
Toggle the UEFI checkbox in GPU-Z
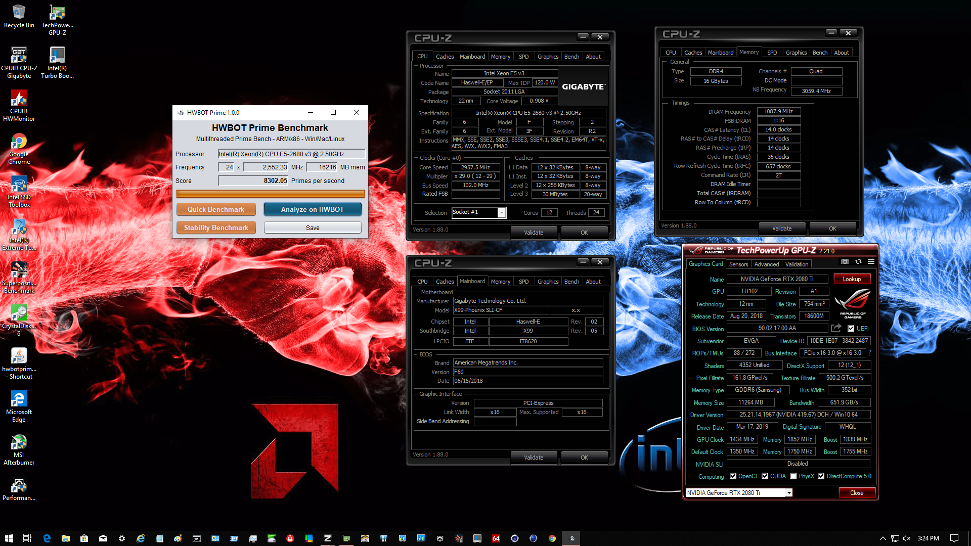pos(851,329)
